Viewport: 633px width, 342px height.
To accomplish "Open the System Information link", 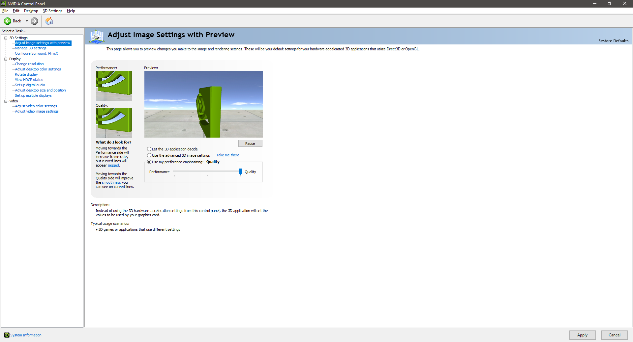I will coord(26,335).
